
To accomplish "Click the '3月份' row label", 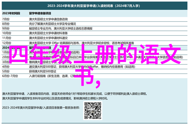I will [6, 62].
